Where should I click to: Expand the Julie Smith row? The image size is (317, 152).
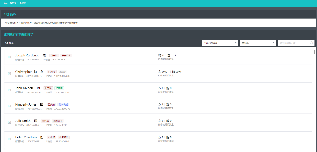tap(9, 122)
